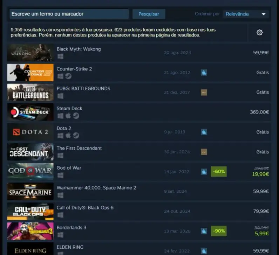Screen dimensions: 279x255
Task: Click the Space Marine 2 thumbnail
Action: click(x=30, y=192)
